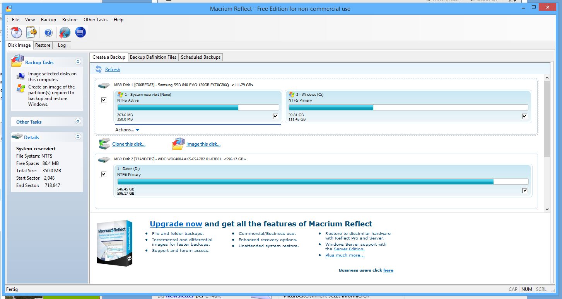
Task: Click the Windows logo on partition 2 - Windows (C:)
Action: click(x=292, y=94)
